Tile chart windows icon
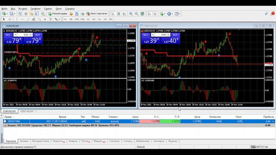Viewport: 276px width, 155px height. (x=142, y=14)
